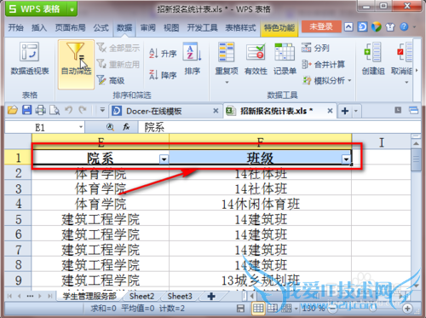This screenshot has height=318, width=426.
Task: Select the normal view grid icon in status bar
Action: [x=258, y=308]
